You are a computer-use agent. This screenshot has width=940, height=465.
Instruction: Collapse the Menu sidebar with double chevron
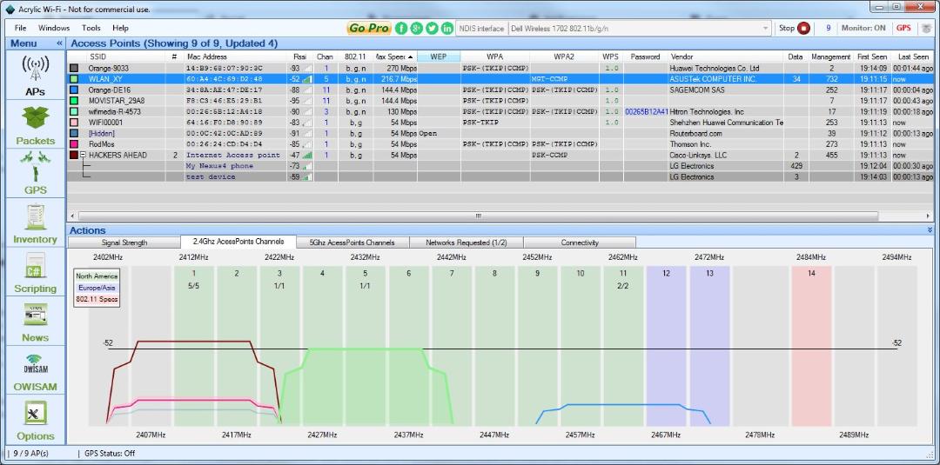59,43
